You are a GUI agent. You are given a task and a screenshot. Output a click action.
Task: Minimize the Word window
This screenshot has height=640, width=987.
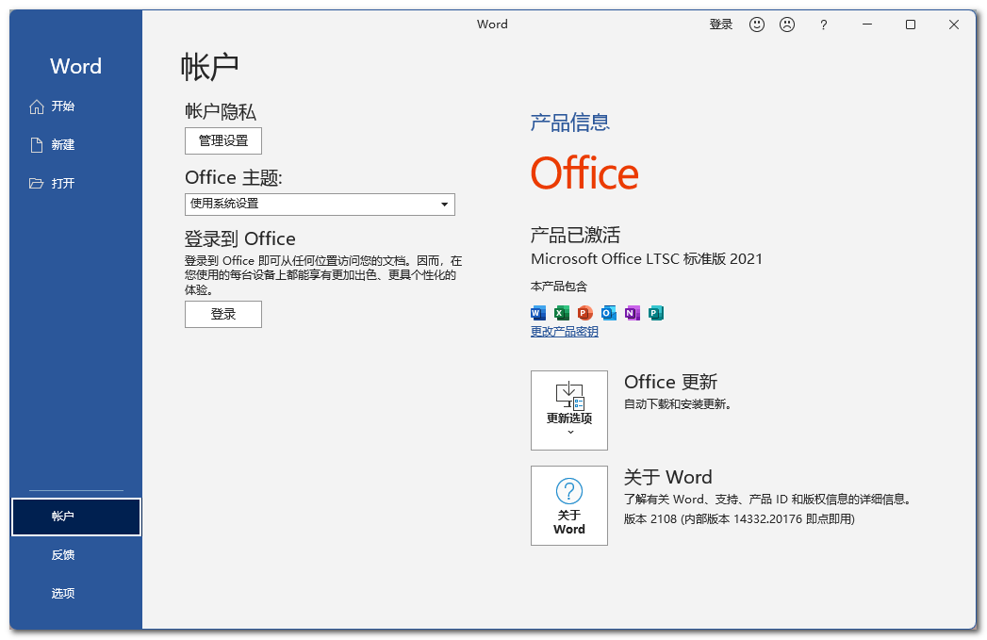pos(867,25)
